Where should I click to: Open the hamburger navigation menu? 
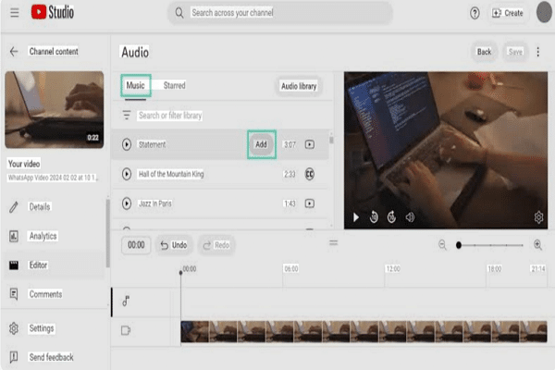[15, 13]
